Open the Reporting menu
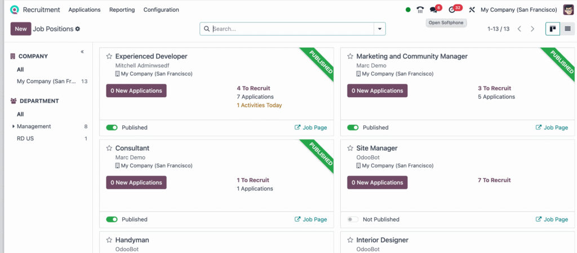The image size is (577, 253). pos(122,10)
